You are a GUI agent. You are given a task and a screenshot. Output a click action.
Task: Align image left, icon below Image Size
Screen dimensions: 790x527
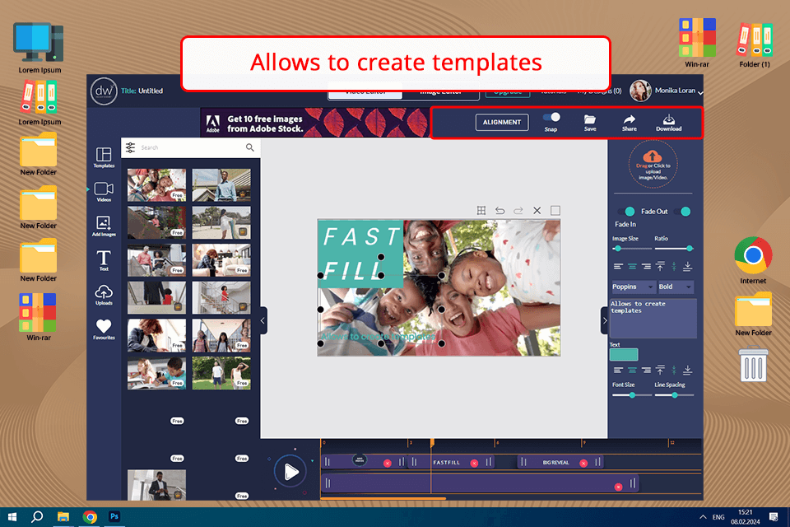click(x=618, y=266)
